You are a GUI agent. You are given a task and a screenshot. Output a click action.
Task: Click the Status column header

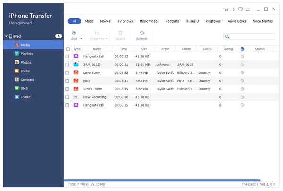pyautogui.click(x=260, y=49)
